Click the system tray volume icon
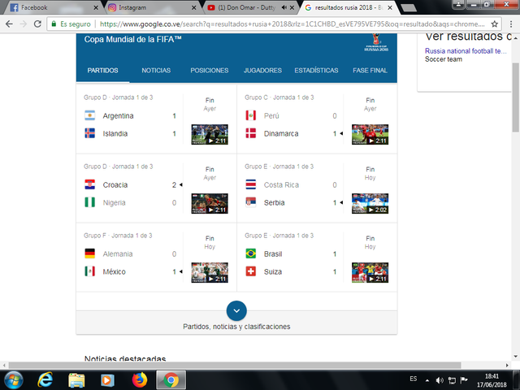The image size is (520, 390). [x=440, y=380]
